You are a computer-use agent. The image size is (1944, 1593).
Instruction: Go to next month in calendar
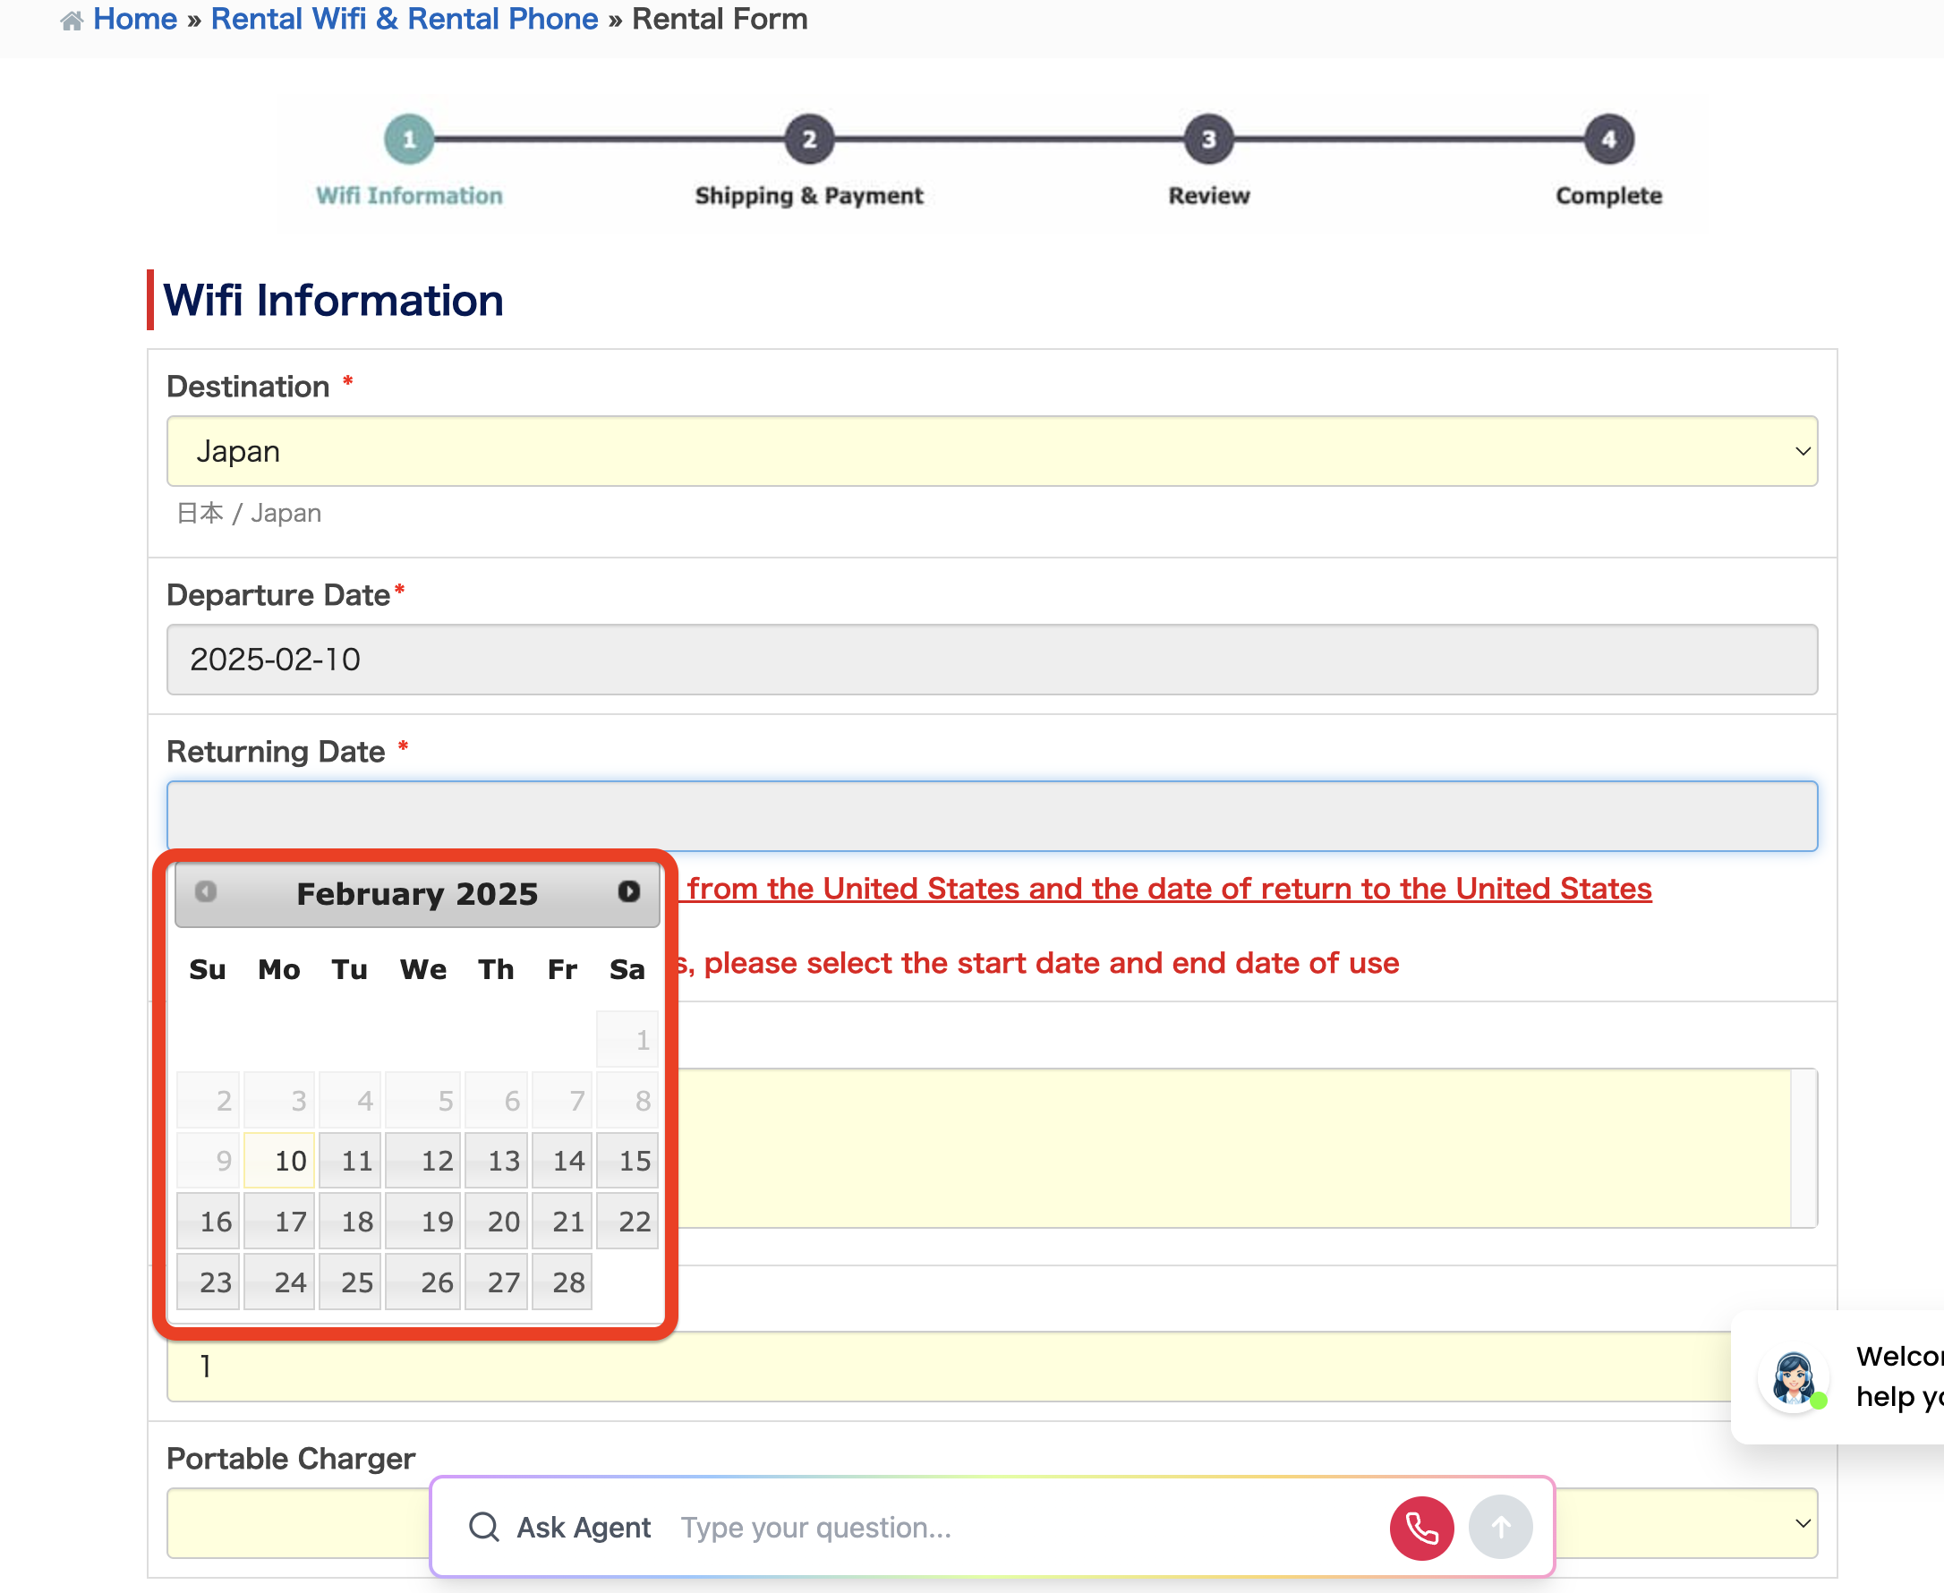[x=628, y=892]
